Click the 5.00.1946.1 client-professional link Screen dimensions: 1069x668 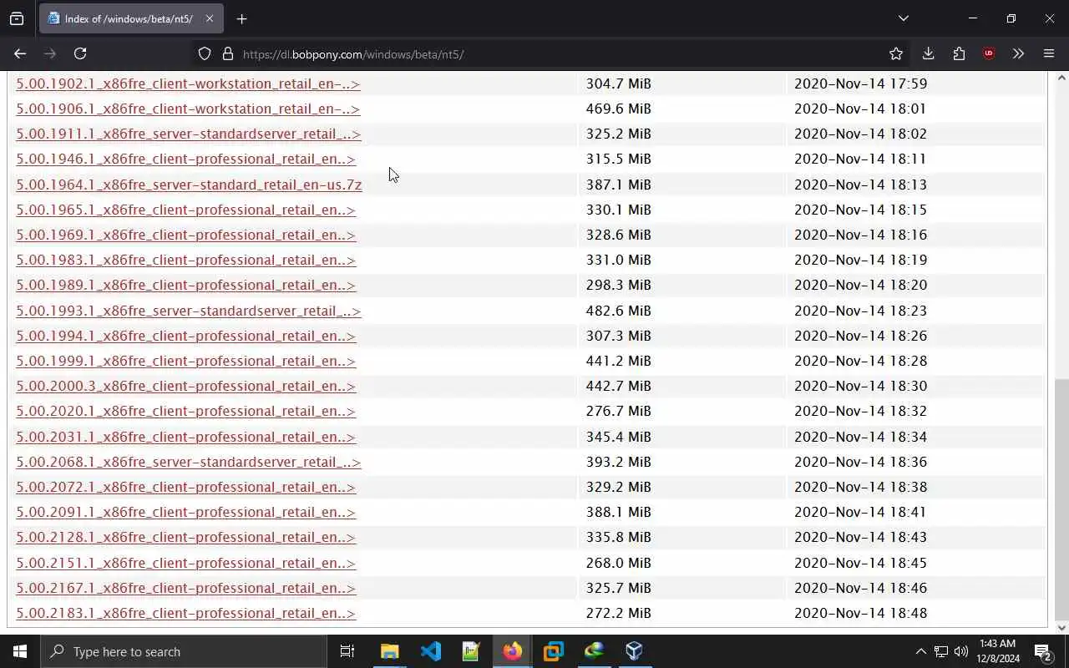(x=185, y=159)
